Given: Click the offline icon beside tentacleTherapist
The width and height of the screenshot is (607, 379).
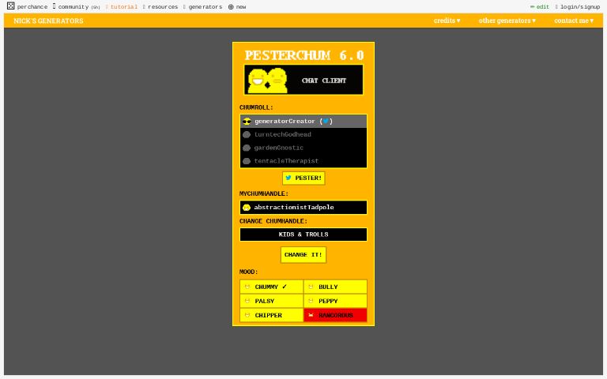Looking at the screenshot, I should 247,161.
